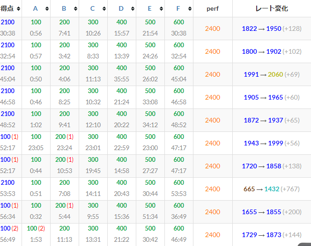Select rating change 1720 → 1858 (+138)
The height and width of the screenshot is (246, 311).
tap(272, 166)
